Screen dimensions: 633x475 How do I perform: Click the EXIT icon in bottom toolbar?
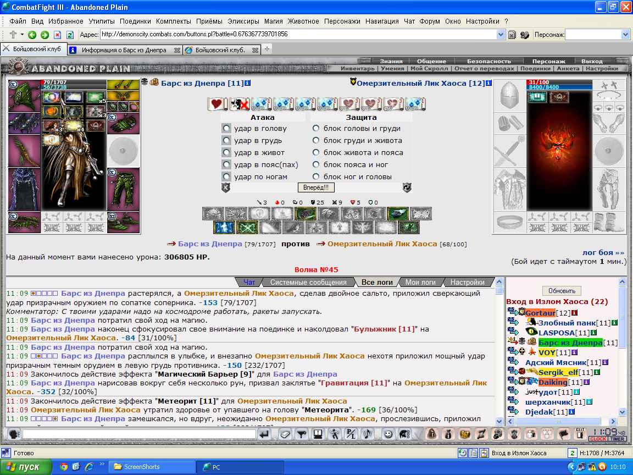tap(580, 434)
